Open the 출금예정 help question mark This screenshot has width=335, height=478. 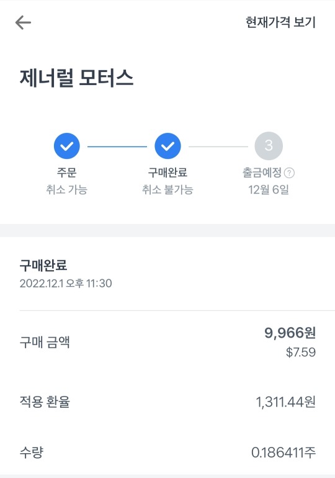pos(289,173)
